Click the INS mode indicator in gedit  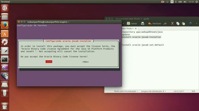click(193, 91)
